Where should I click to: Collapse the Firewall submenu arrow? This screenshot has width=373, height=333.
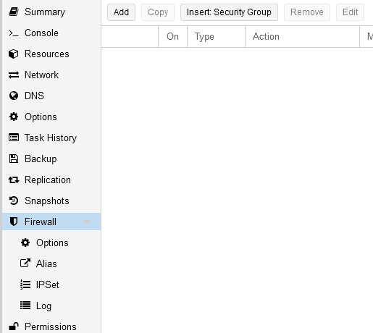tap(87, 222)
